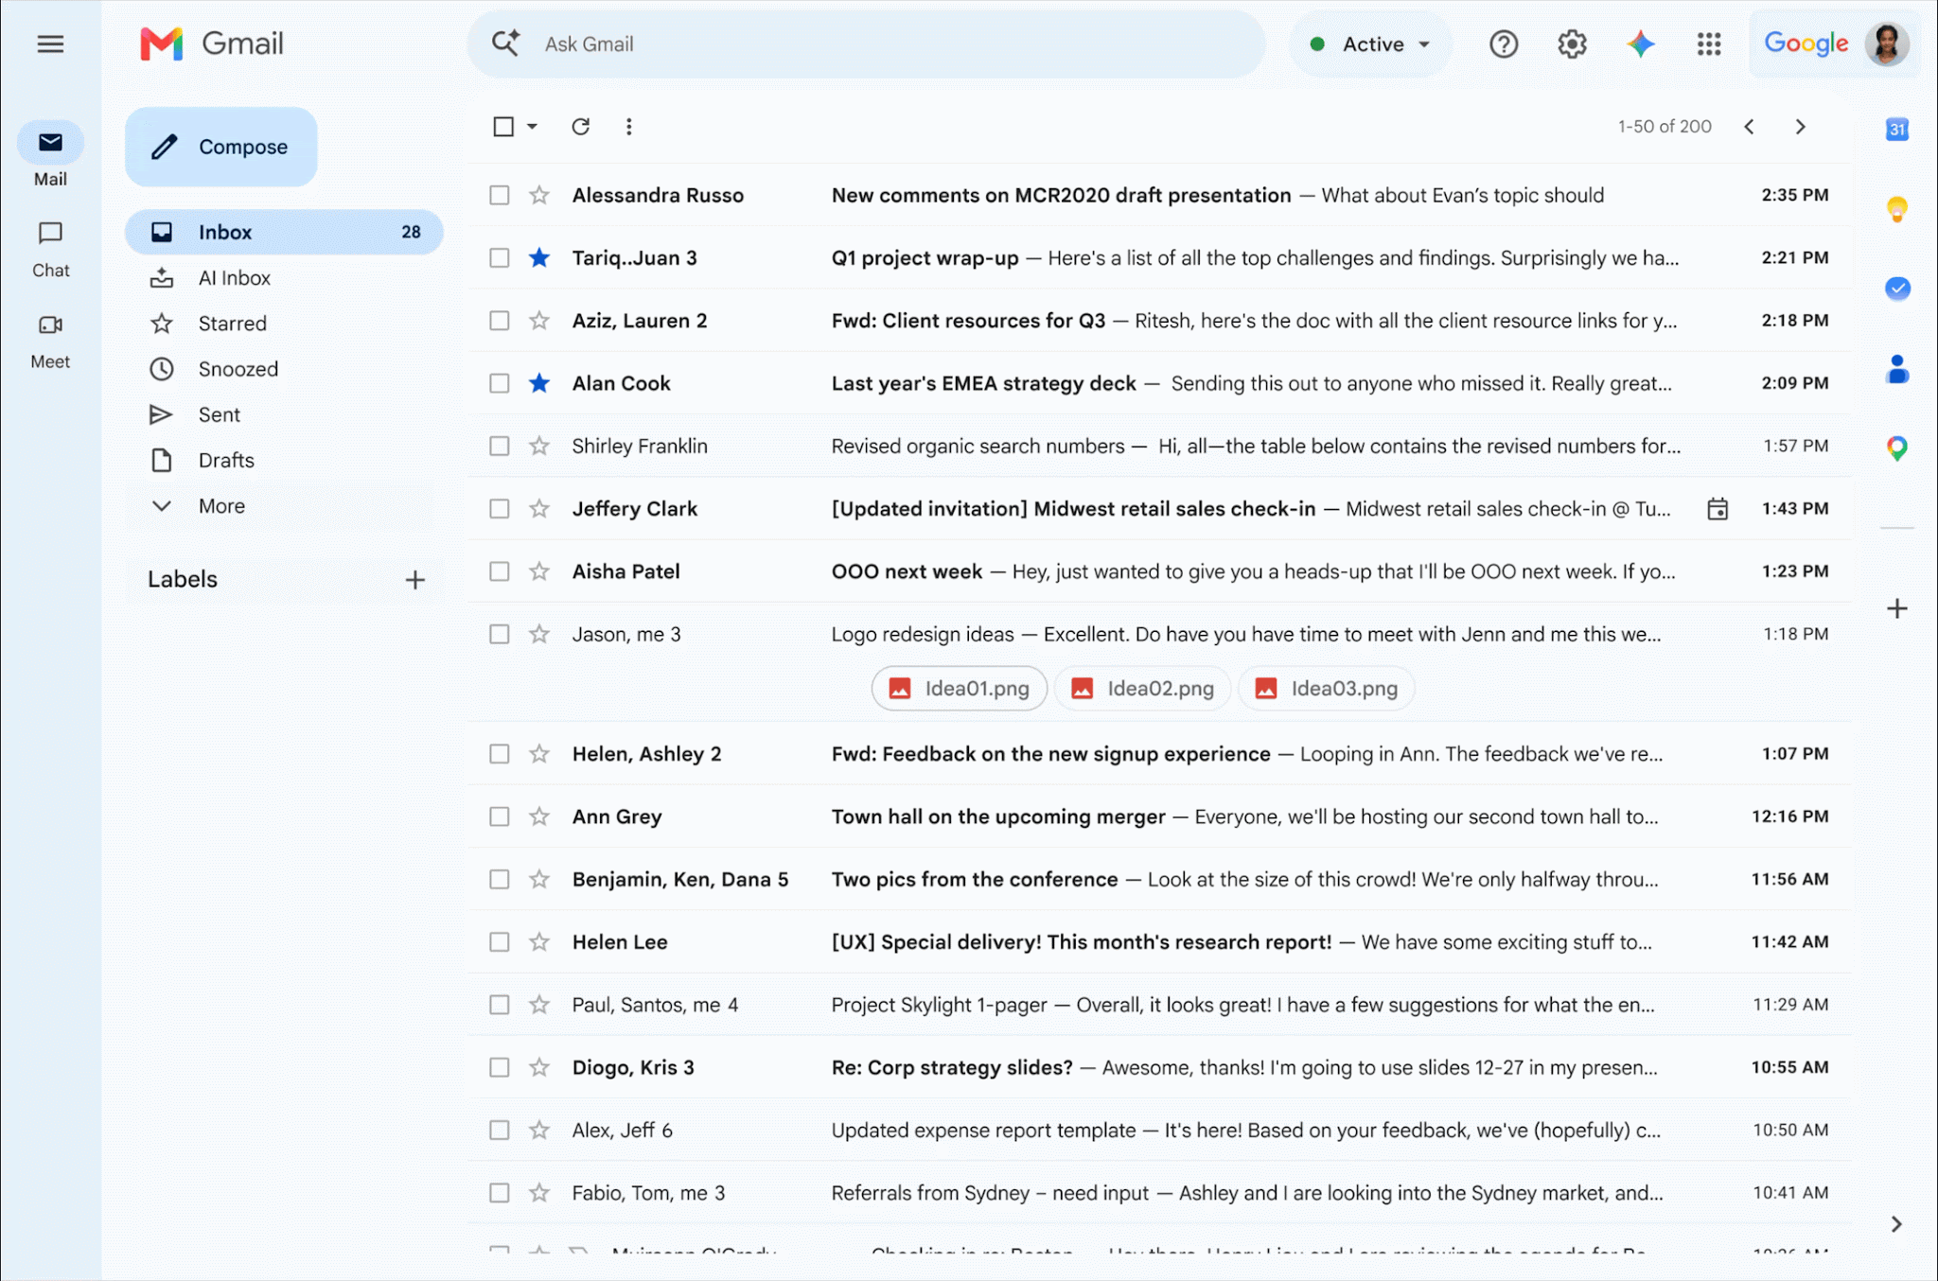Open the select dropdown arrow beside checkbox
The image size is (1938, 1281).
532,126
